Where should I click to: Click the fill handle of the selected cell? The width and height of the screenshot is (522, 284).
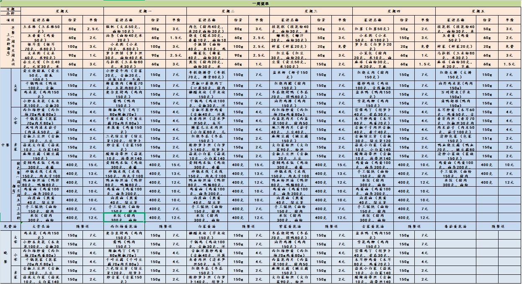coord(145,222)
